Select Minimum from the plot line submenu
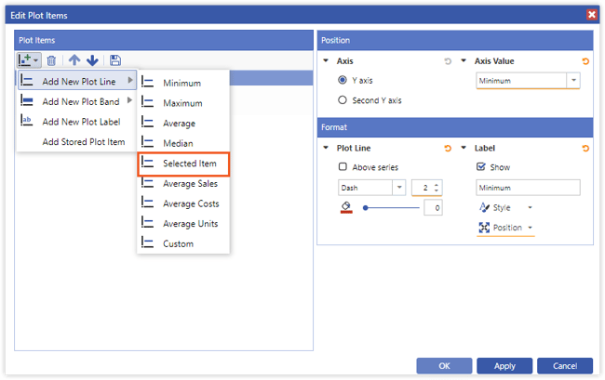Viewport: 605px width, 380px height. (183, 83)
